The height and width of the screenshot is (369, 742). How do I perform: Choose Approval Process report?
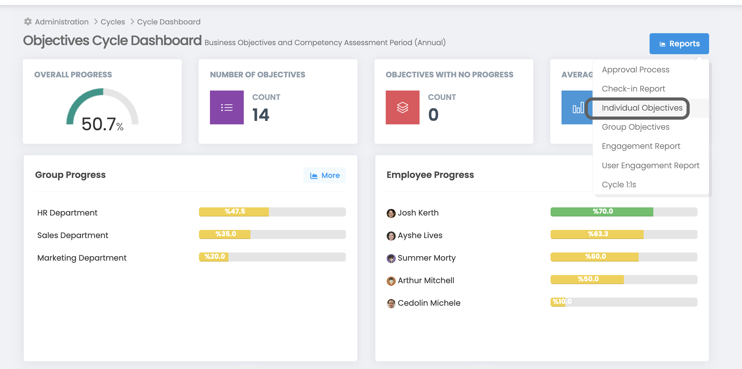pyautogui.click(x=635, y=70)
